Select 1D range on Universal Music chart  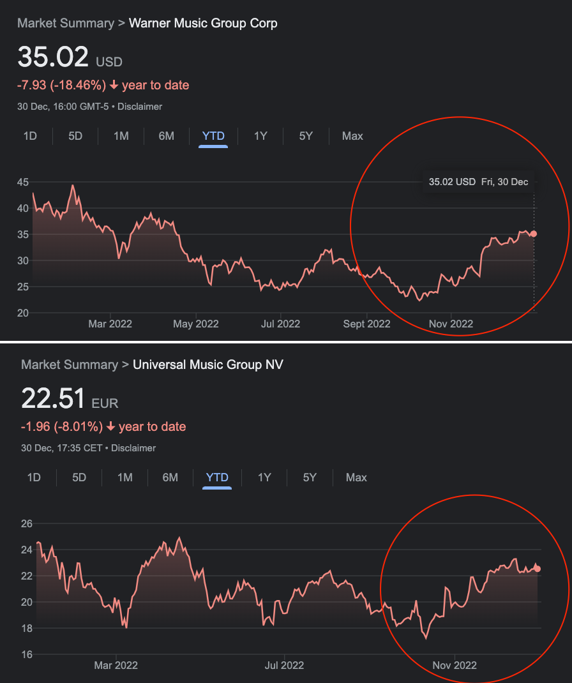point(34,477)
